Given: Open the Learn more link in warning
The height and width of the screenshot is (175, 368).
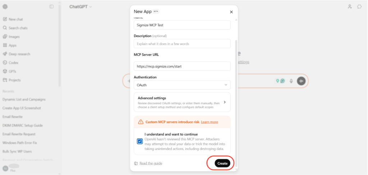Looking at the screenshot, I should [210, 122].
